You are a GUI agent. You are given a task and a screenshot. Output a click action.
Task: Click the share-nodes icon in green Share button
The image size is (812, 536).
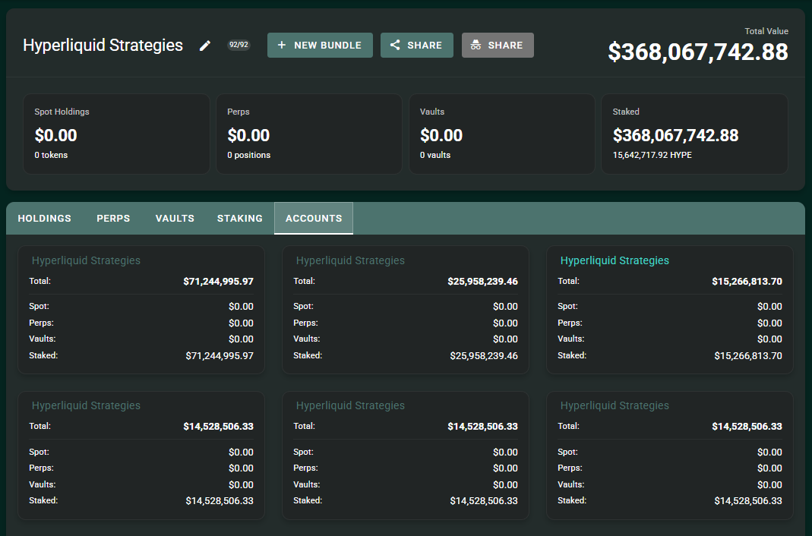(395, 45)
